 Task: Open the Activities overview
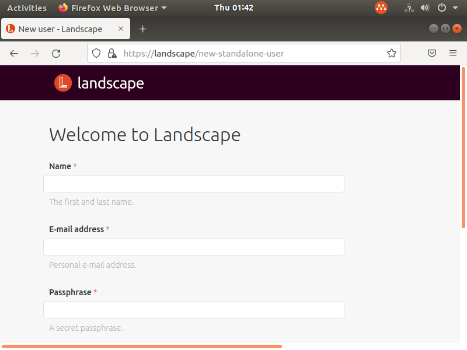(x=27, y=8)
